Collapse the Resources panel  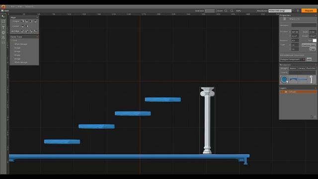point(316,65)
